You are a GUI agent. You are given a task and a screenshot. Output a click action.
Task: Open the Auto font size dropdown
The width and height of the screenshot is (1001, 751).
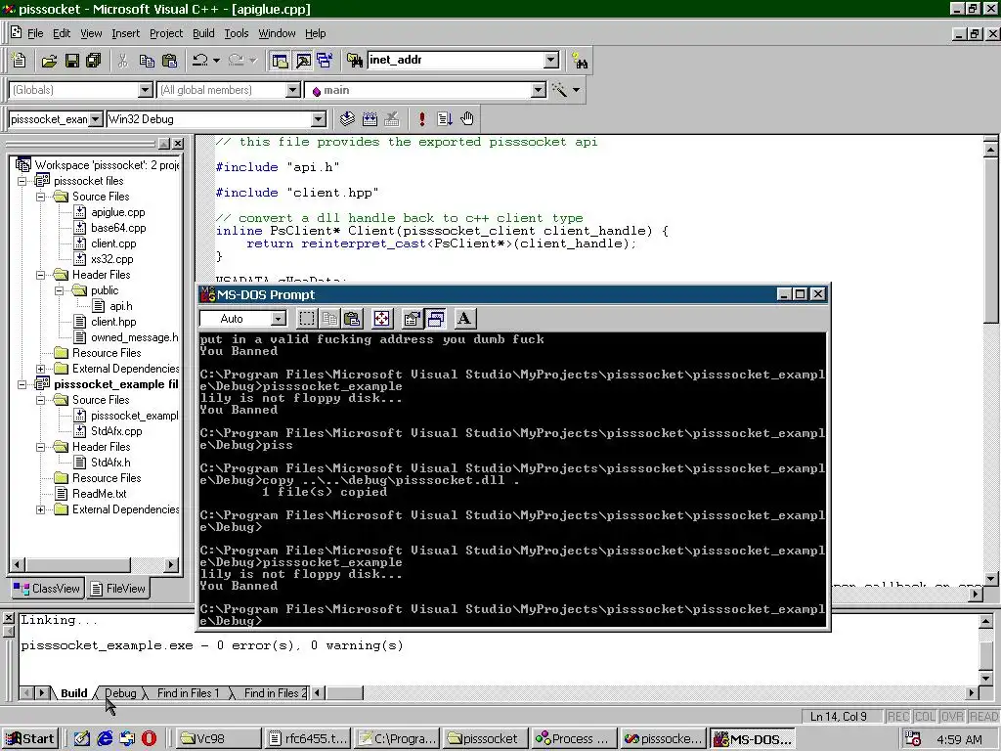coord(279,319)
